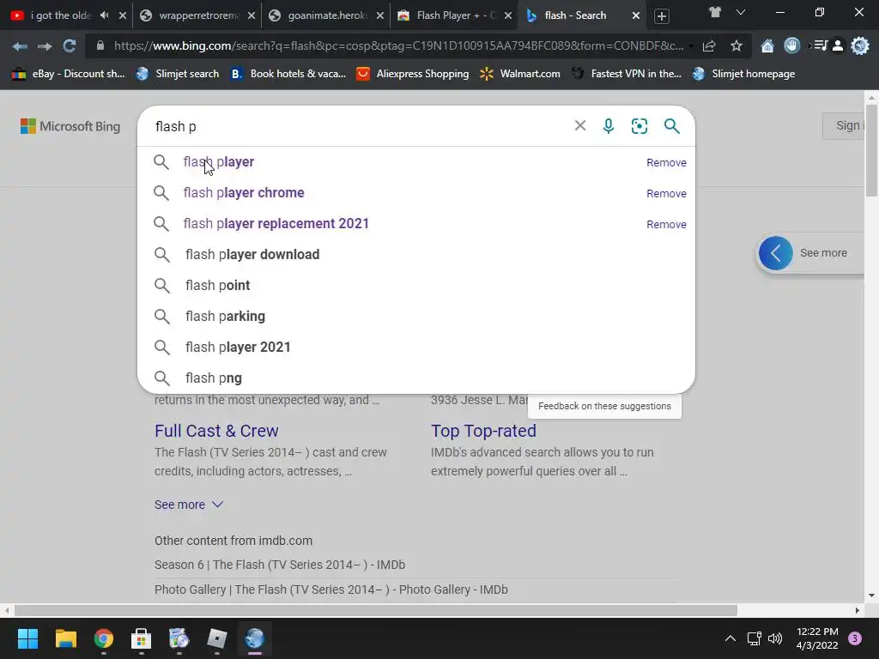
Task: Open a new tab with plus button
Action: click(x=662, y=16)
